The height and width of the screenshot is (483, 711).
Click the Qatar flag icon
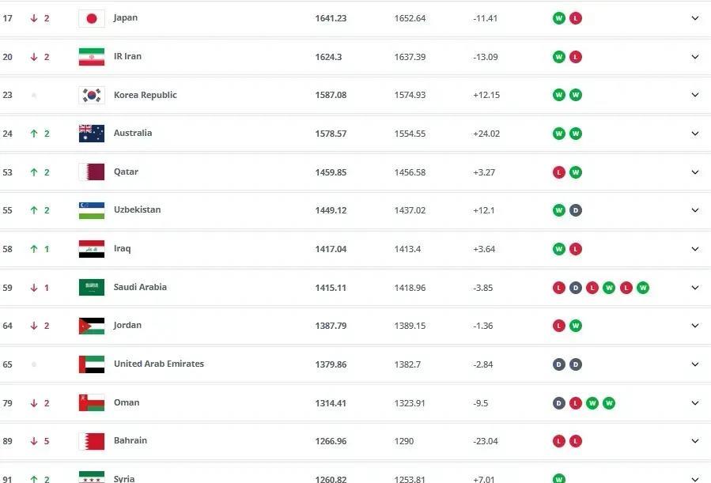(92, 172)
